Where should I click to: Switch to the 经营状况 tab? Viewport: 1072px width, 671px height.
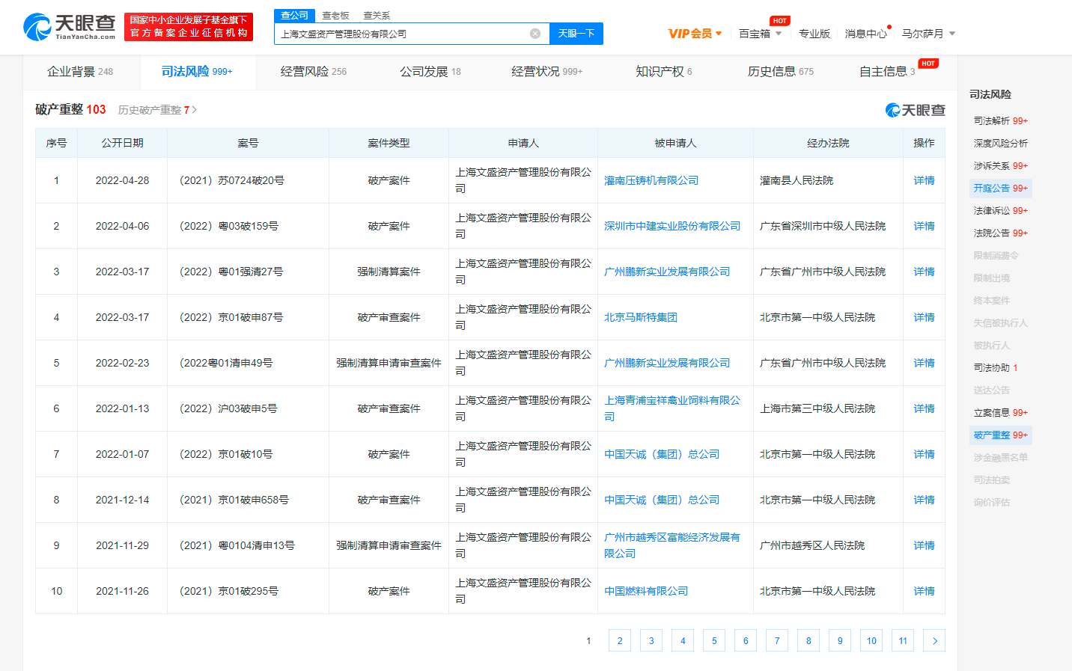pos(546,72)
